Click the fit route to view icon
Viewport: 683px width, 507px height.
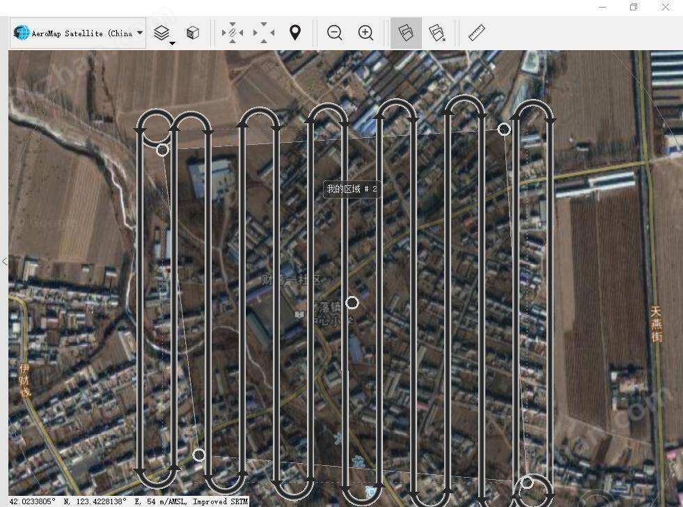pos(232,33)
